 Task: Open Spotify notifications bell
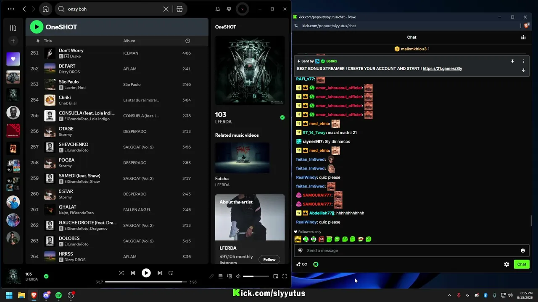[x=218, y=9]
